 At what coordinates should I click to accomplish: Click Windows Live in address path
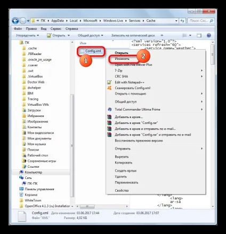tap(113, 21)
